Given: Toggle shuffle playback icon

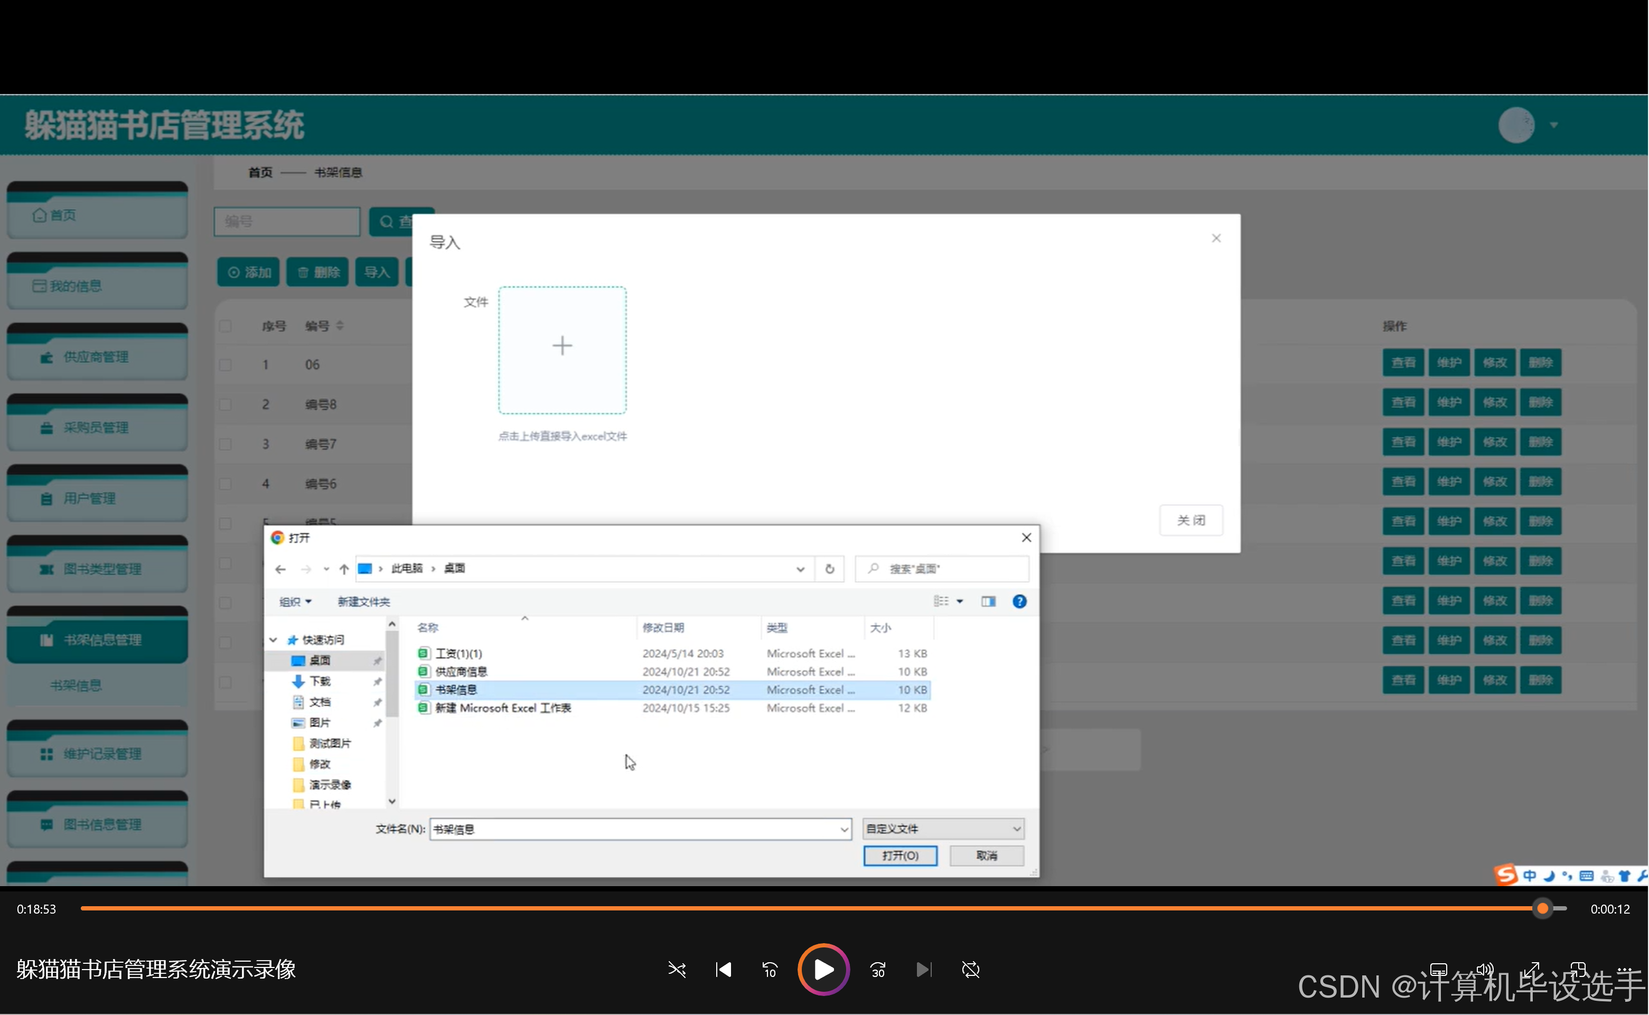Looking at the screenshot, I should click(677, 970).
